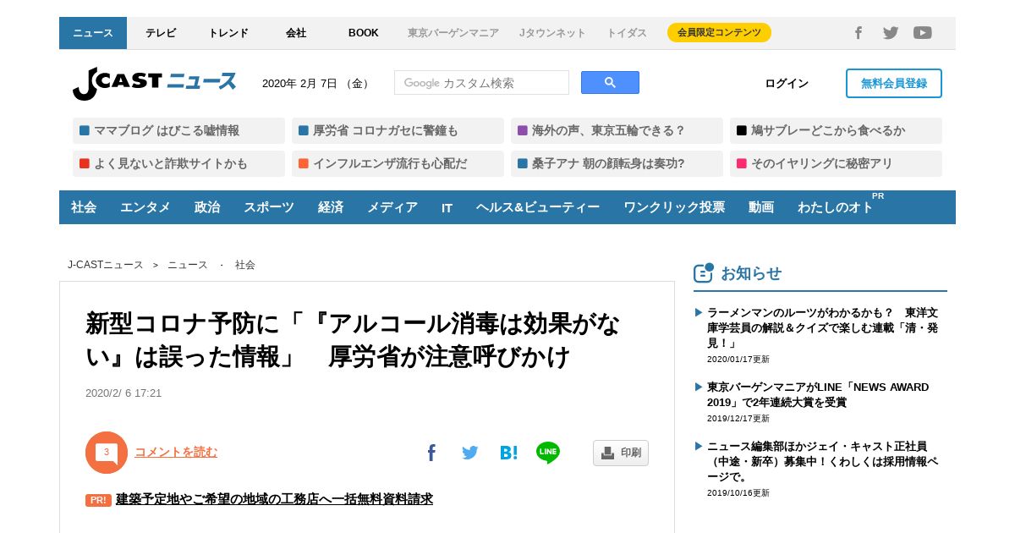Click notice date 2019/10/16更新

click(x=738, y=492)
